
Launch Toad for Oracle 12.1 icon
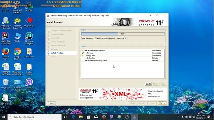17,23
